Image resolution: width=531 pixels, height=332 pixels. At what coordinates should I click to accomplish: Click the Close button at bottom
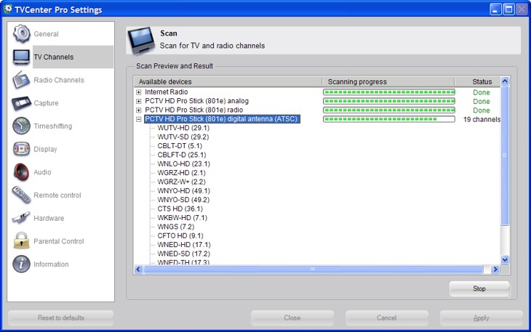point(292,317)
